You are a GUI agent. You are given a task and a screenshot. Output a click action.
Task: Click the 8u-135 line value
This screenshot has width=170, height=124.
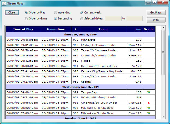point(134,71)
